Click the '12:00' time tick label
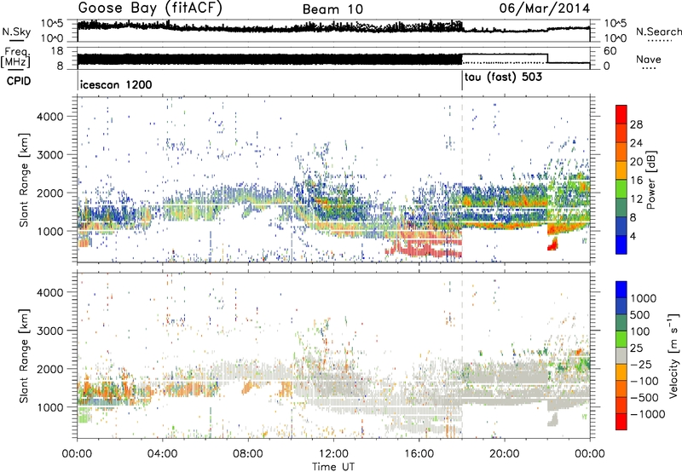Screen dimensions: 682x472 tap(333, 454)
